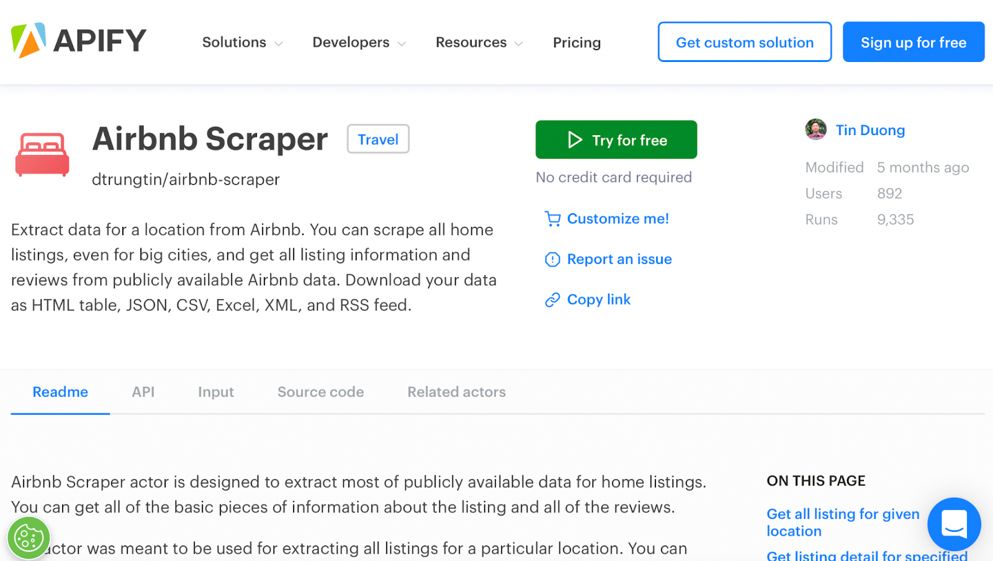Open the Related actors tab
Screen dimensions: 993x561
[x=456, y=392]
